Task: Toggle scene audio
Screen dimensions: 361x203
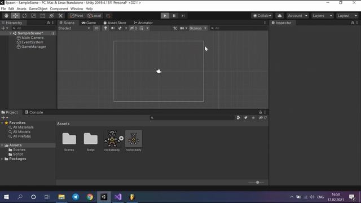Action: 113,28
